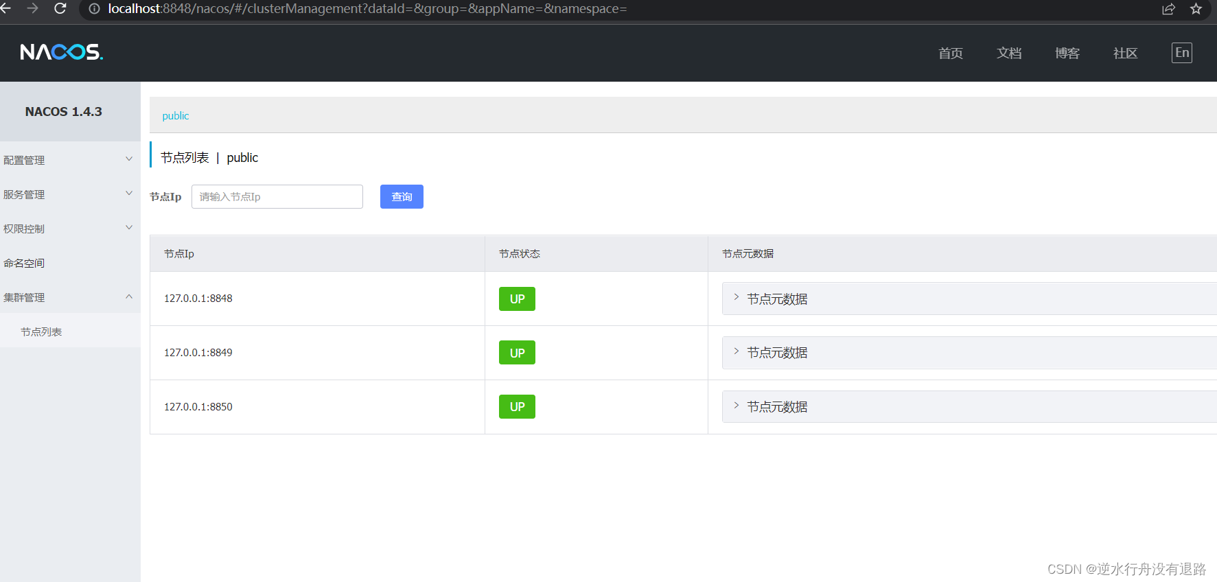Click the browser address bar URL

click(367, 8)
